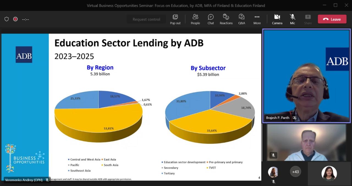Image resolution: width=352 pixels, height=186 pixels.
Task: Click the '18,74%' pie label
Action: tap(246, 108)
